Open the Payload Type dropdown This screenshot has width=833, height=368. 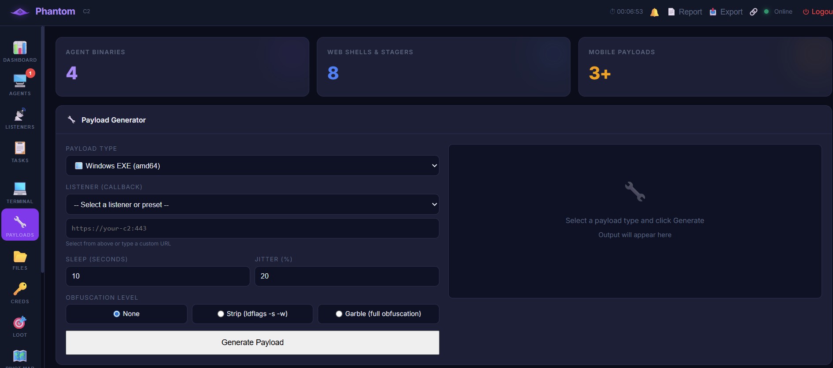(252, 166)
